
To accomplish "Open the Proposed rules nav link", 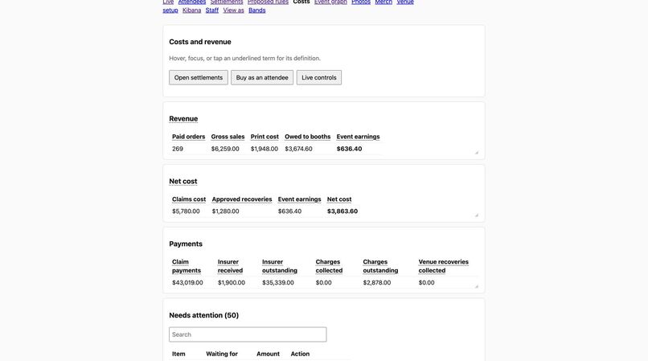I will click(269, 2).
